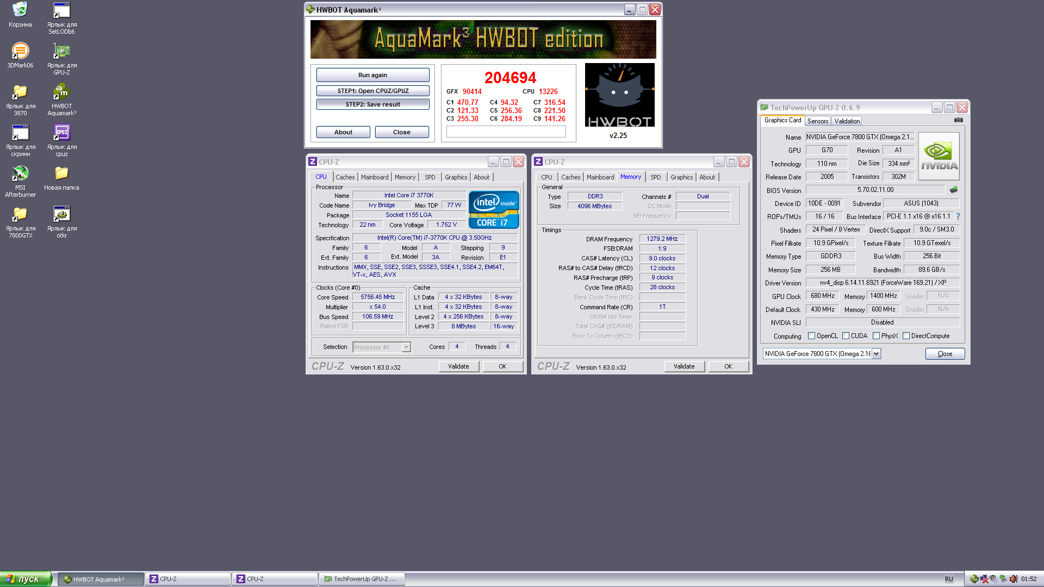Open the GPU selection dropdown in GPU-Z

pyautogui.click(x=876, y=354)
